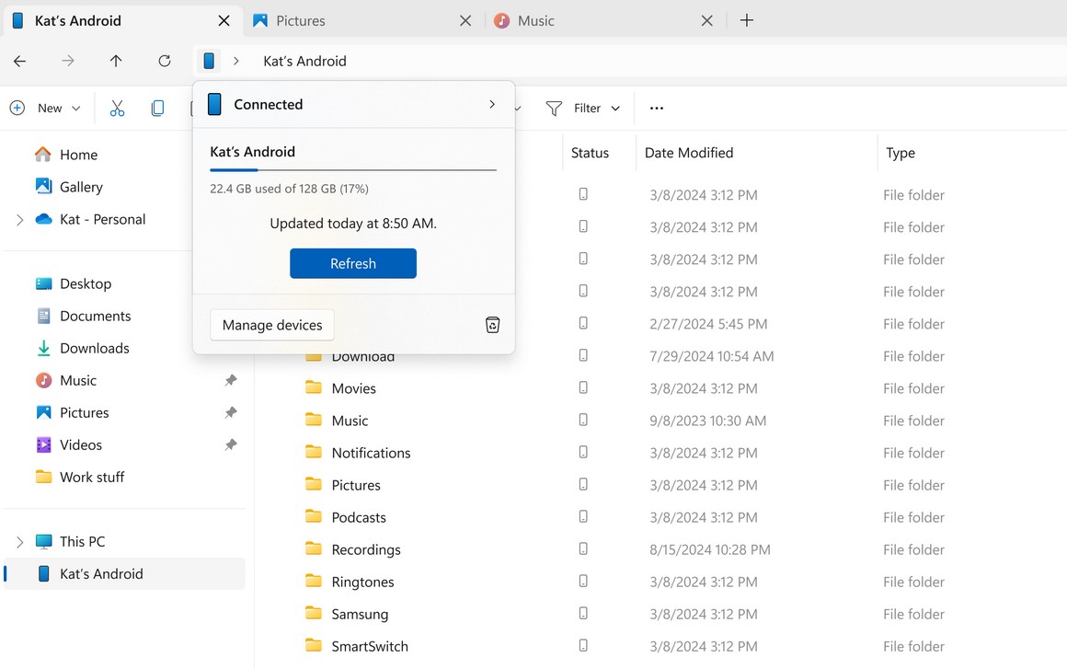The width and height of the screenshot is (1067, 669).
Task: Unpin Pictures using its pin icon
Action: (231, 412)
